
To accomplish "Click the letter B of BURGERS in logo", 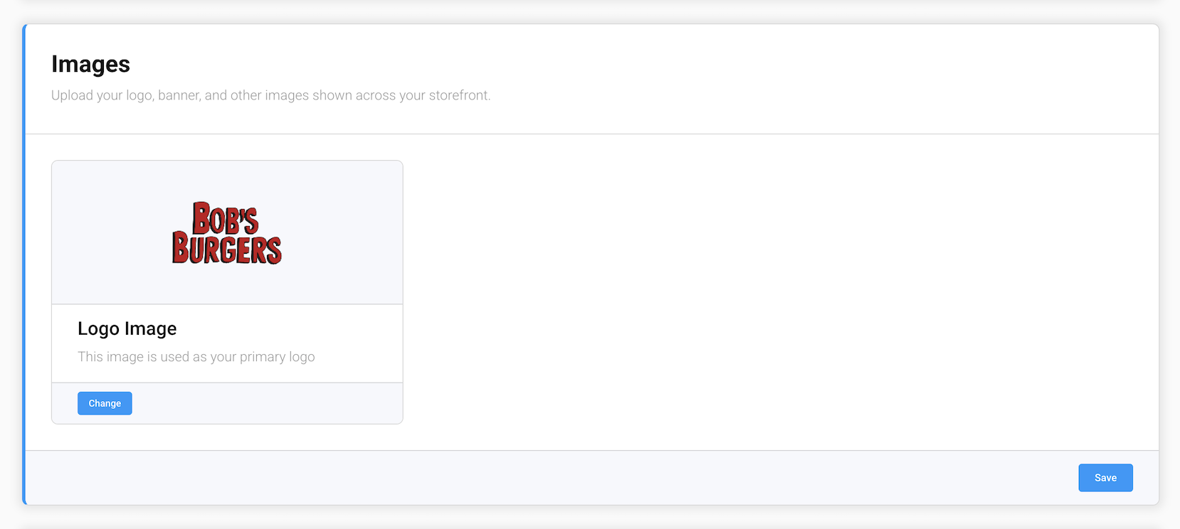I will point(181,248).
